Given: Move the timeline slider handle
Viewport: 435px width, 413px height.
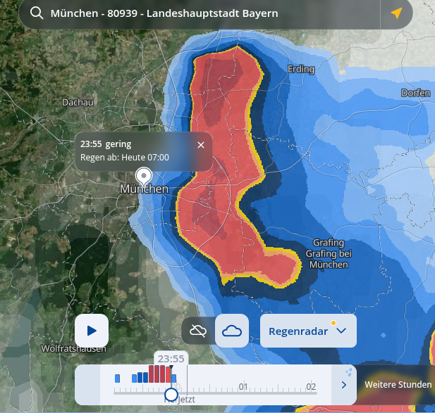Looking at the screenshot, I should point(171,394).
